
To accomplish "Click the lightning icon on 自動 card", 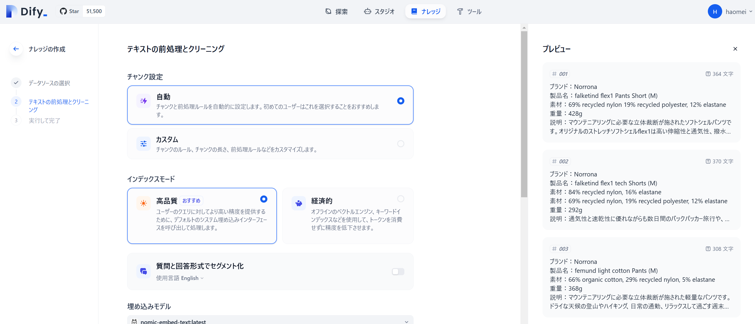I will pyautogui.click(x=144, y=101).
